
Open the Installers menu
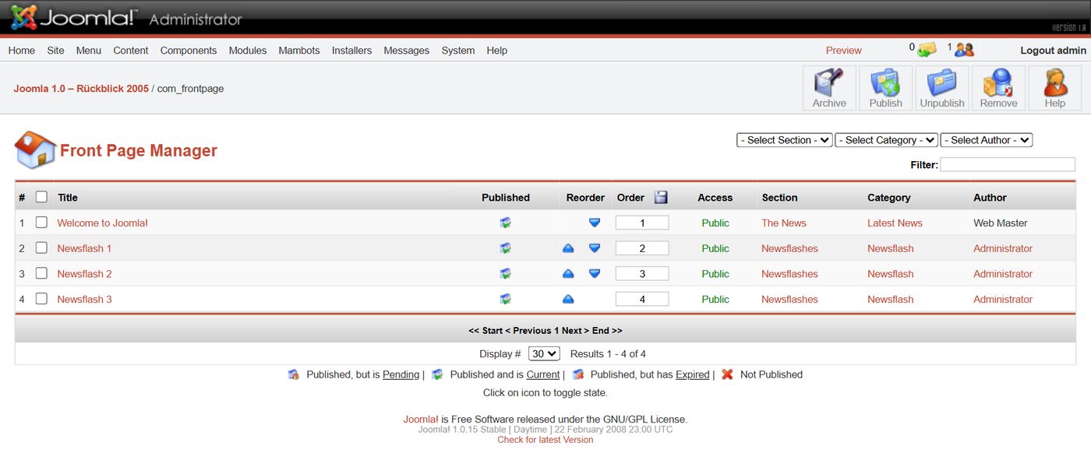click(x=351, y=51)
